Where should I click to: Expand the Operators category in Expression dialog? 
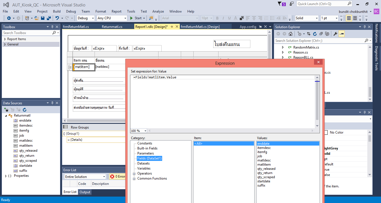134,173
